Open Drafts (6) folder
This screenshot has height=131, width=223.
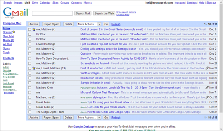coord(9,40)
